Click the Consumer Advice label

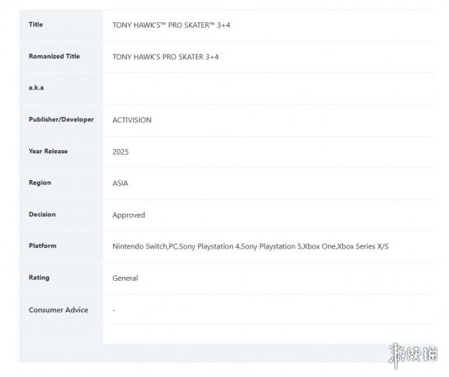click(x=58, y=310)
